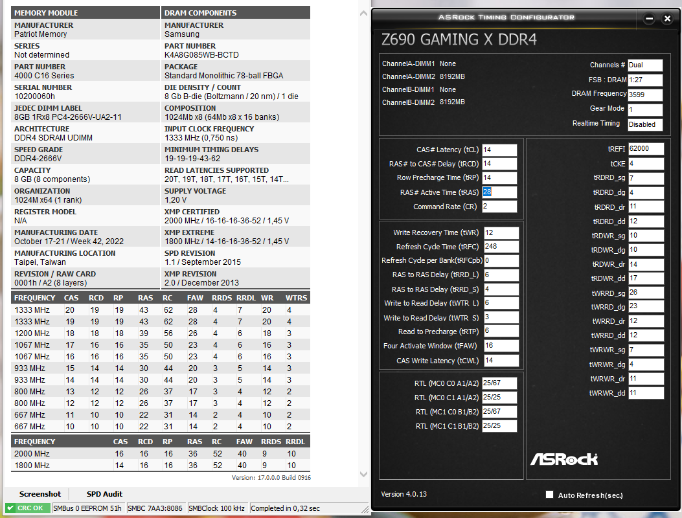Click the tCKE value field
The width and height of the screenshot is (682, 518).
646,164
